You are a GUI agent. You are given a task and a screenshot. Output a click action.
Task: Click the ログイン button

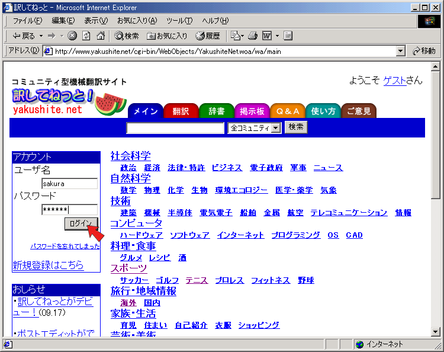81,223
